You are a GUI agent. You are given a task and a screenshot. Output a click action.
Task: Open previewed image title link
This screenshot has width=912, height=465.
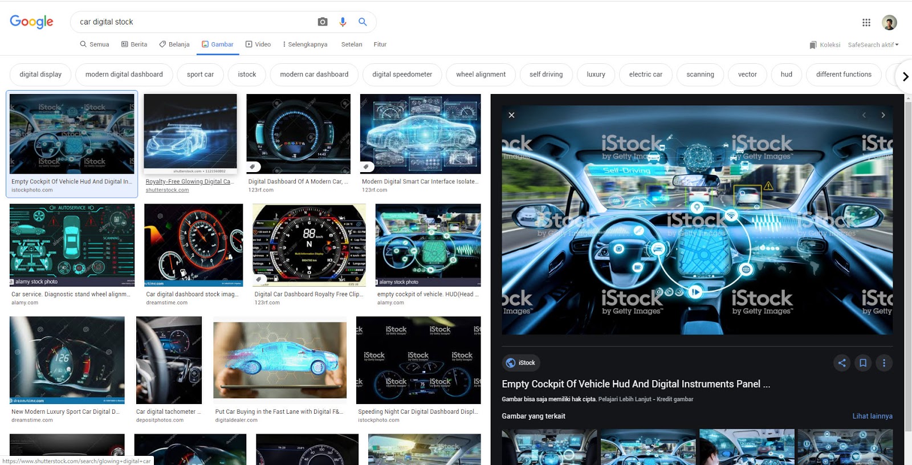click(x=636, y=384)
